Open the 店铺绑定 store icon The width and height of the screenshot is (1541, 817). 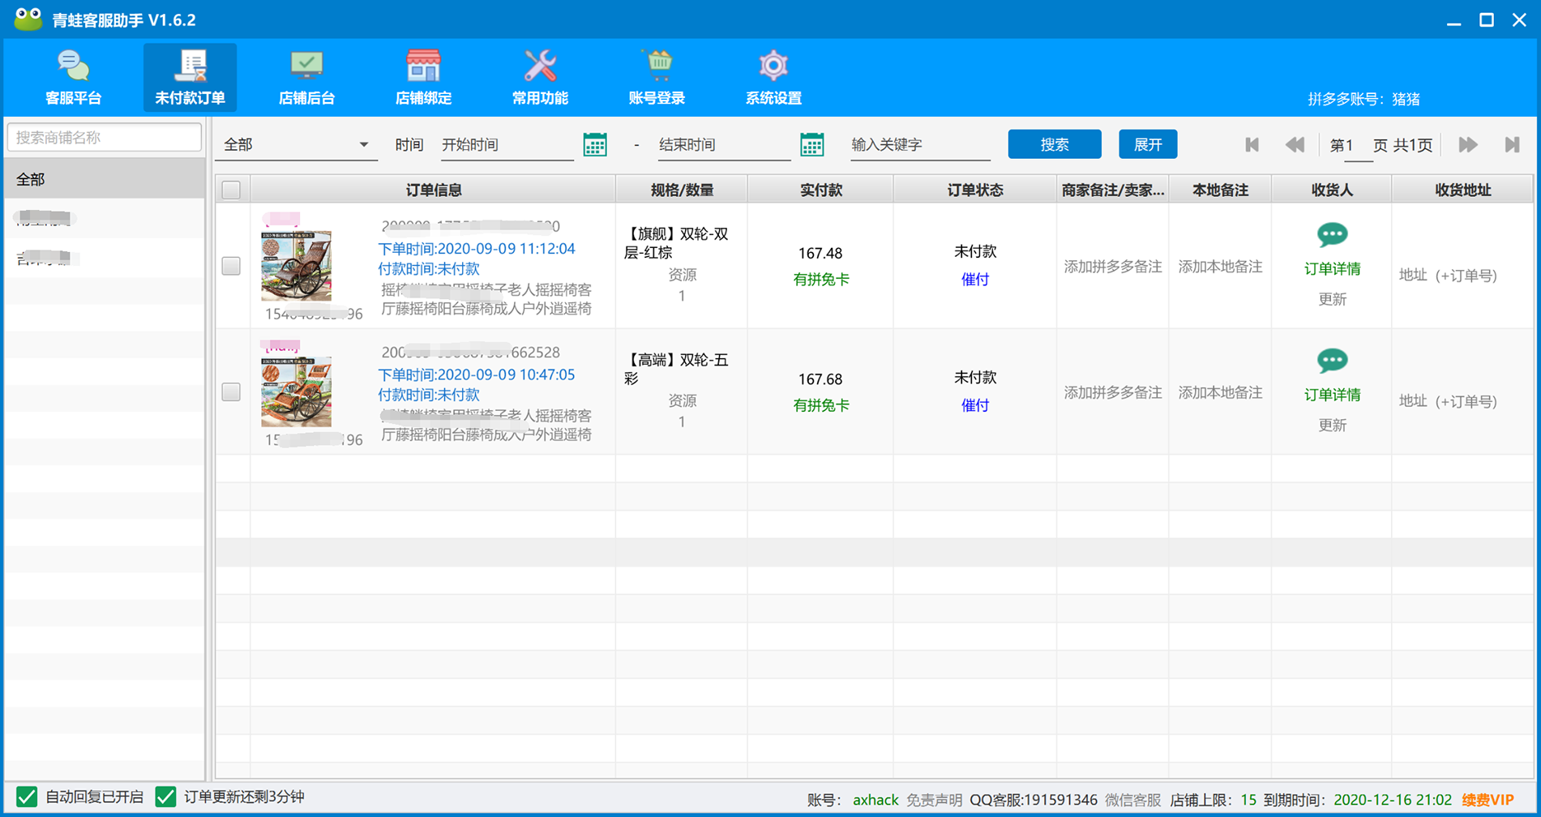(423, 66)
